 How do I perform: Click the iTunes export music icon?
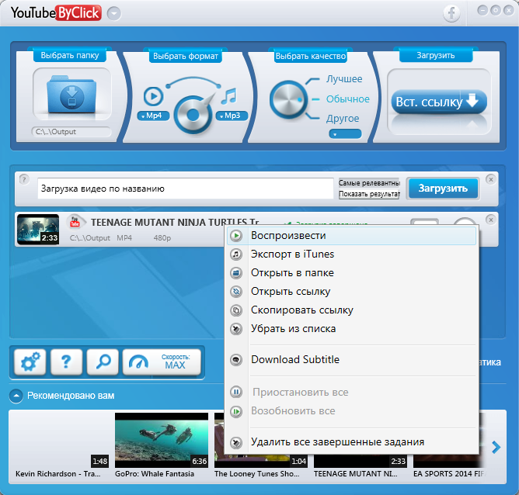[x=236, y=254]
